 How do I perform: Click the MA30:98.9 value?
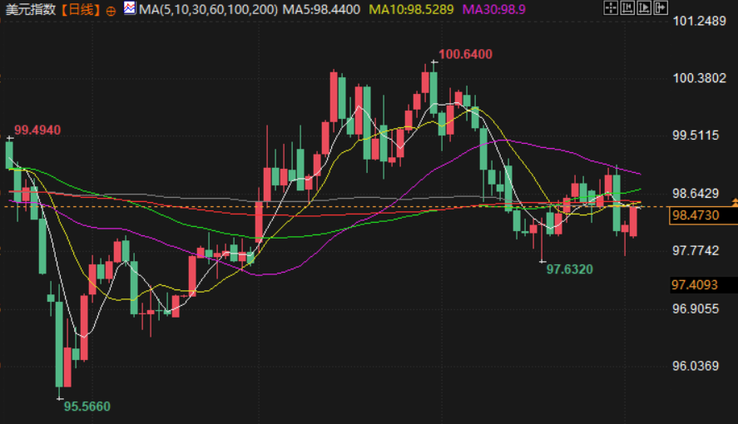pyautogui.click(x=493, y=9)
